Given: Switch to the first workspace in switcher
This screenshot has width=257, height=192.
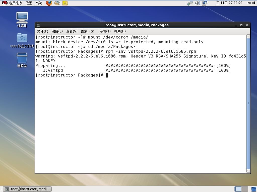Looking at the screenshot, I should coord(238,189).
